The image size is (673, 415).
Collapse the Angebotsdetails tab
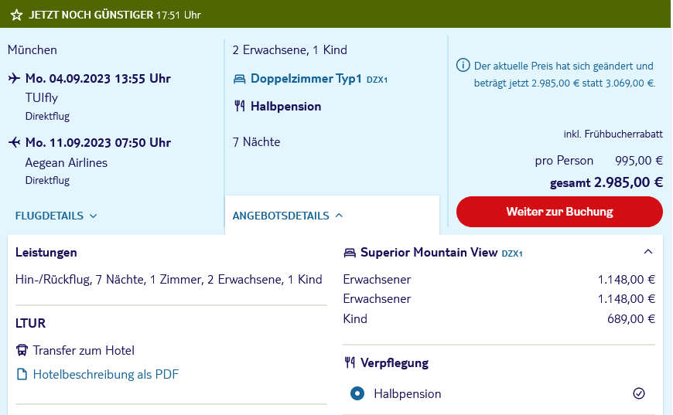click(288, 216)
